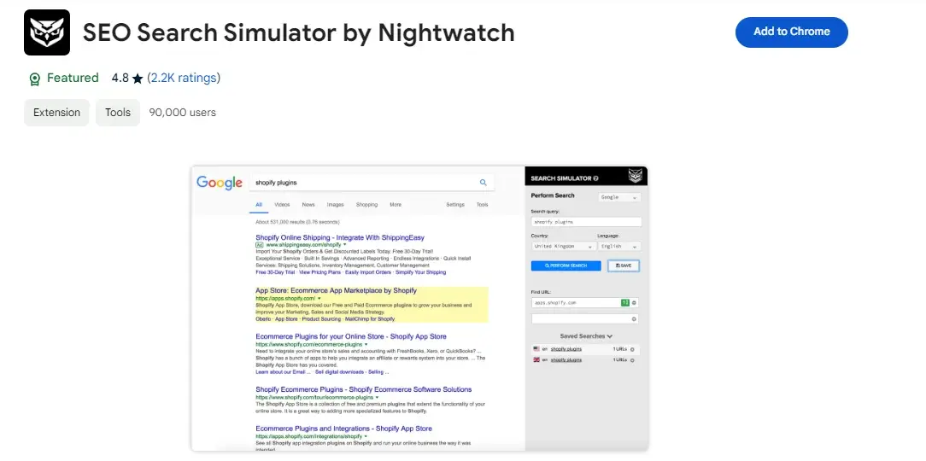Click the help icon beside SEARCH SIMULATOR
Image resolution: width=926 pixels, height=461 pixels.
tap(596, 178)
